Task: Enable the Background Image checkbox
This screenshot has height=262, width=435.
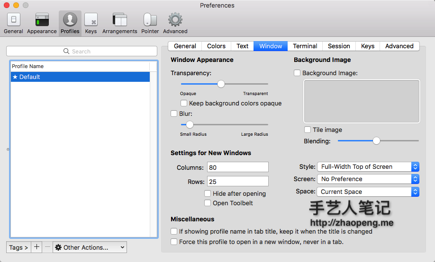Action: tap(297, 73)
